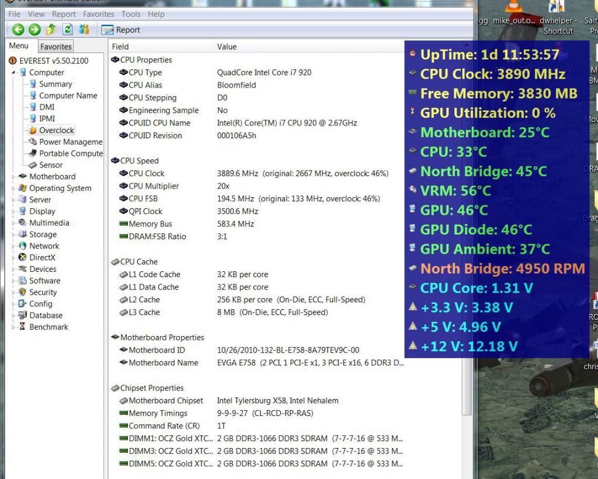Expand the Benchmark tree node
This screenshot has height=479, width=598.
(13, 327)
